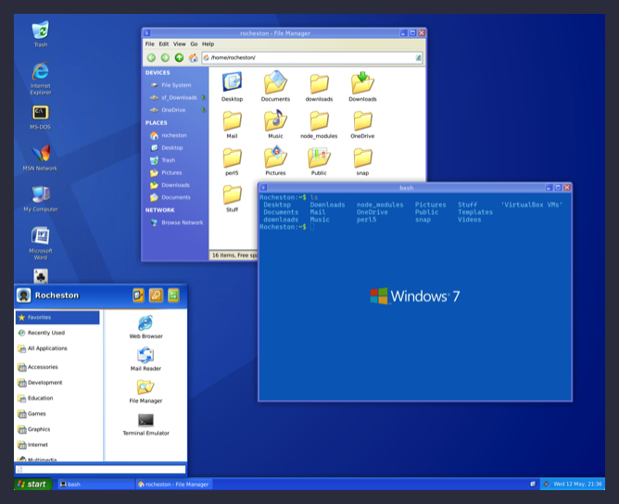
Task: Open the Help menu in File Manager
Action: (x=208, y=44)
